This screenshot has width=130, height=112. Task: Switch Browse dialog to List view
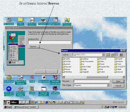click(117, 55)
